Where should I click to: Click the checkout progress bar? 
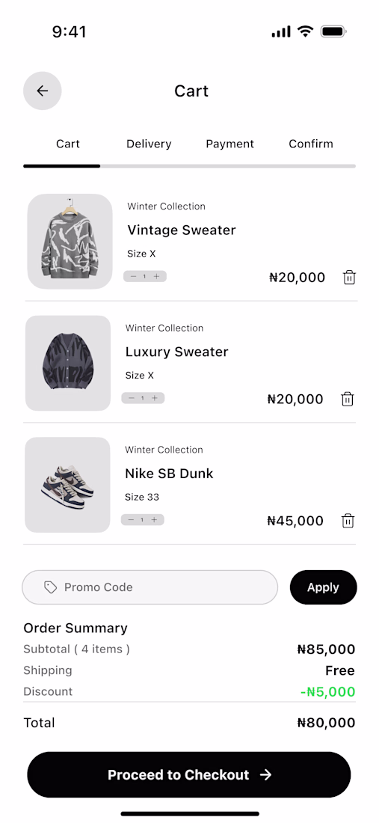pos(189,166)
